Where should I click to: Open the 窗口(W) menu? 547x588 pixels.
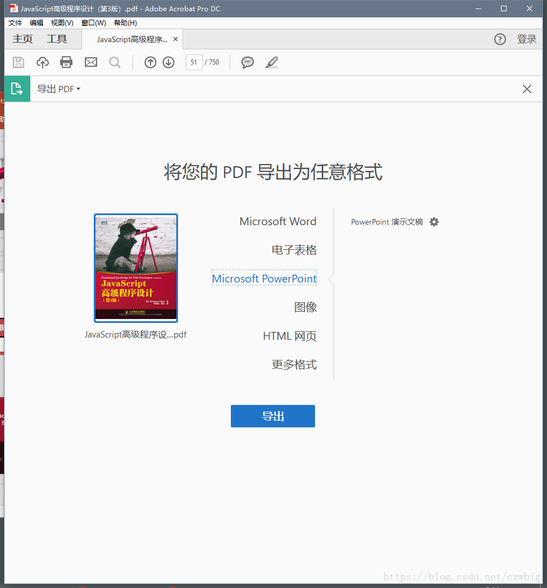[x=94, y=23]
